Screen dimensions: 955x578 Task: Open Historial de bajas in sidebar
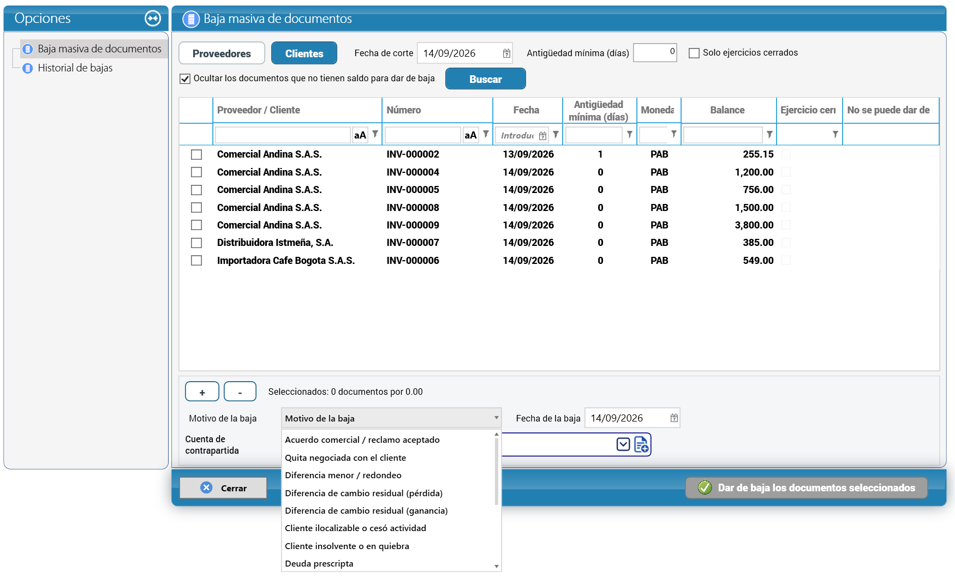coord(75,68)
